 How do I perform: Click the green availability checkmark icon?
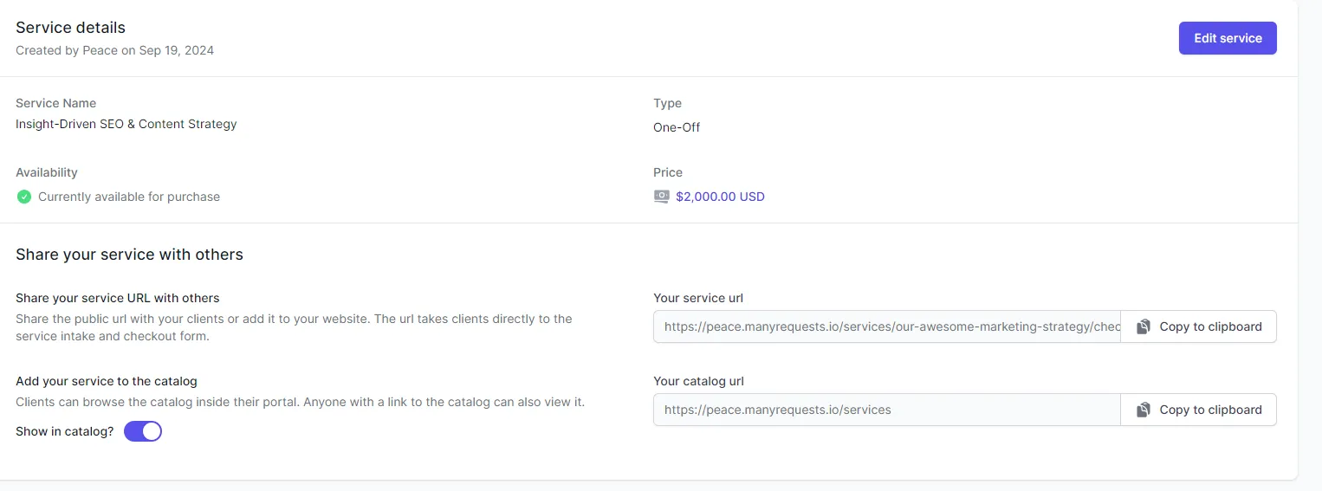coord(24,197)
